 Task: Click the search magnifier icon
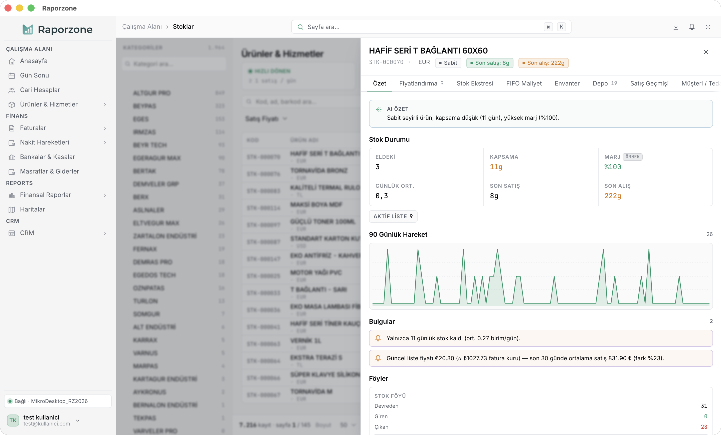coord(300,27)
